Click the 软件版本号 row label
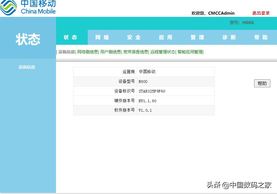The height and width of the screenshot is (194, 277). [124, 110]
